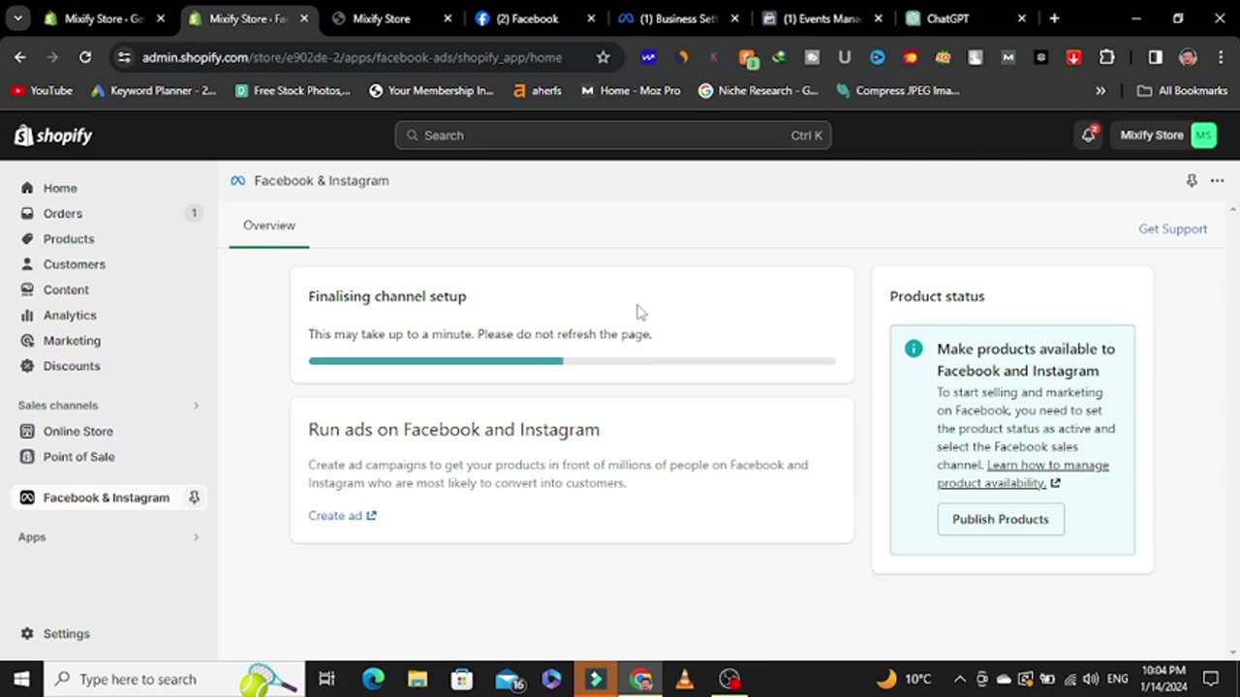Viewport: 1240px width, 697px height.
Task: Click the Get Support link
Action: 1172,229
